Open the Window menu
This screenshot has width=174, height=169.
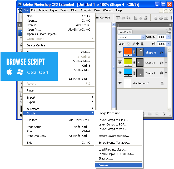click(x=108, y=10)
